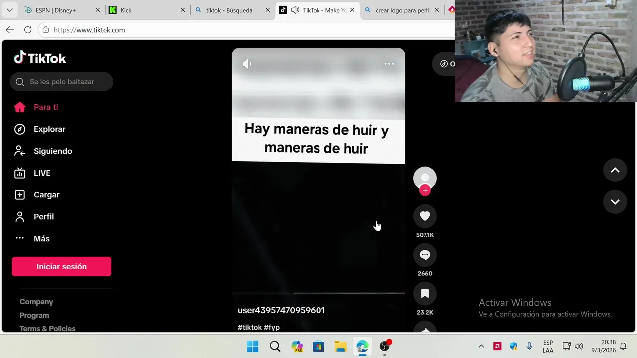
Task: View site info lock icon
Action: 46,30
